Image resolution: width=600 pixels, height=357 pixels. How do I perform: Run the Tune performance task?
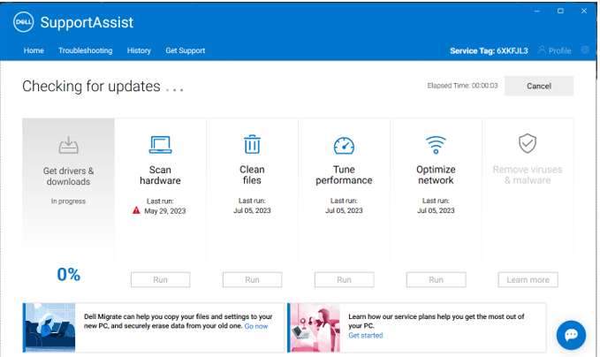344,280
